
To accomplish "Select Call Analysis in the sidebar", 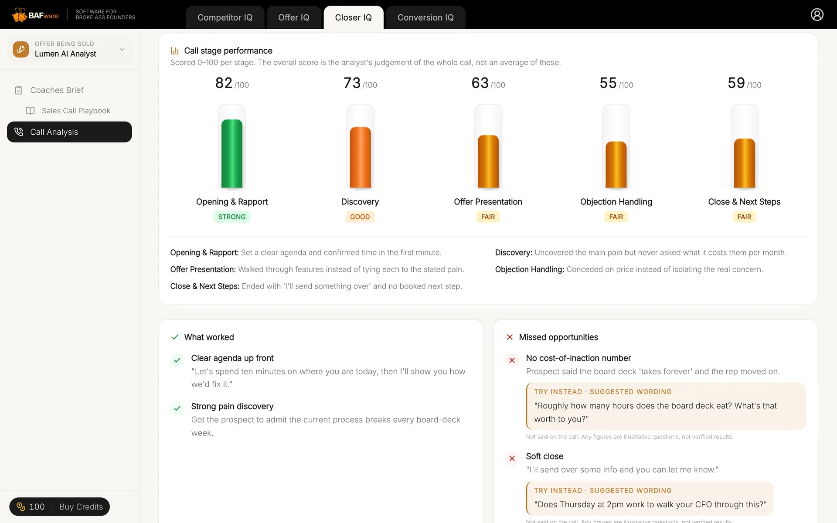I will coord(69,132).
